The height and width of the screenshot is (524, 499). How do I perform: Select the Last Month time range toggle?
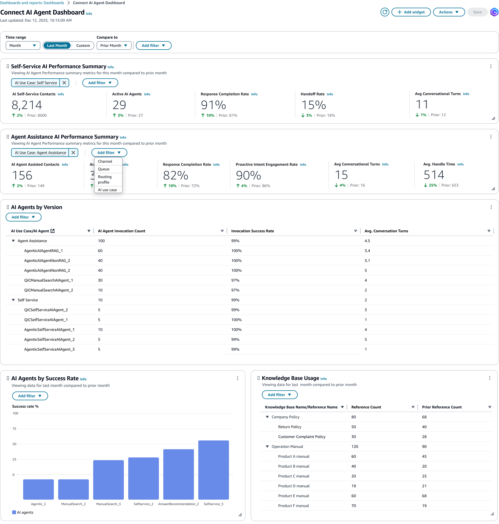[x=57, y=45]
